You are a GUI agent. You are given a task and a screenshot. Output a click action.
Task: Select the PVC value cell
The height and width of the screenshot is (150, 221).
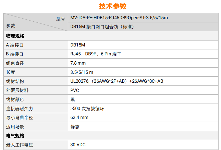(75, 91)
